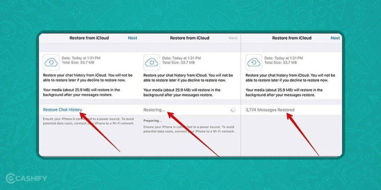Click 3,774 Messages Restored text
381x190 pixels.
270,110
